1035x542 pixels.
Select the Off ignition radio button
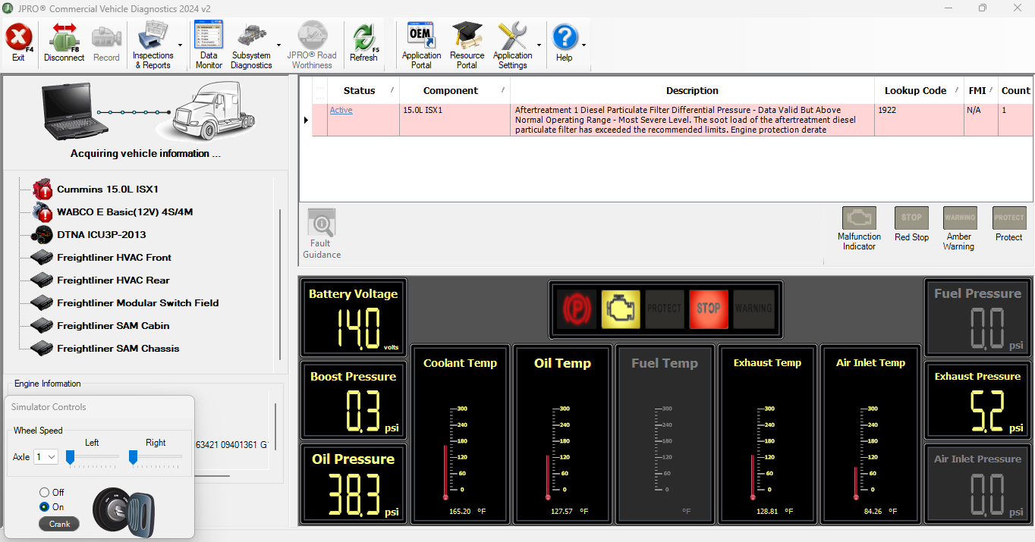45,493
